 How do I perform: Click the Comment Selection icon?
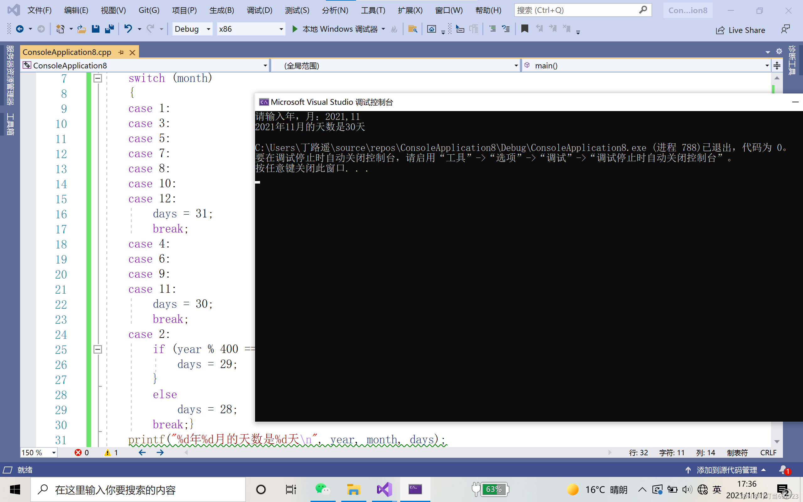[x=492, y=29]
